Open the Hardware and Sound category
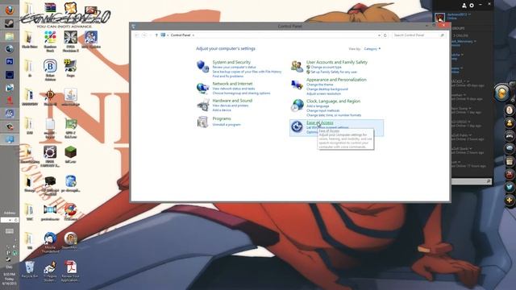The image size is (516, 290). pos(232,101)
